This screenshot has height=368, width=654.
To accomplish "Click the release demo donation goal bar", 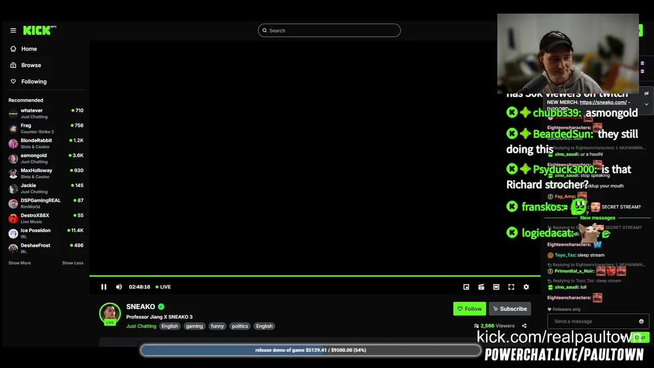I will (311, 350).
